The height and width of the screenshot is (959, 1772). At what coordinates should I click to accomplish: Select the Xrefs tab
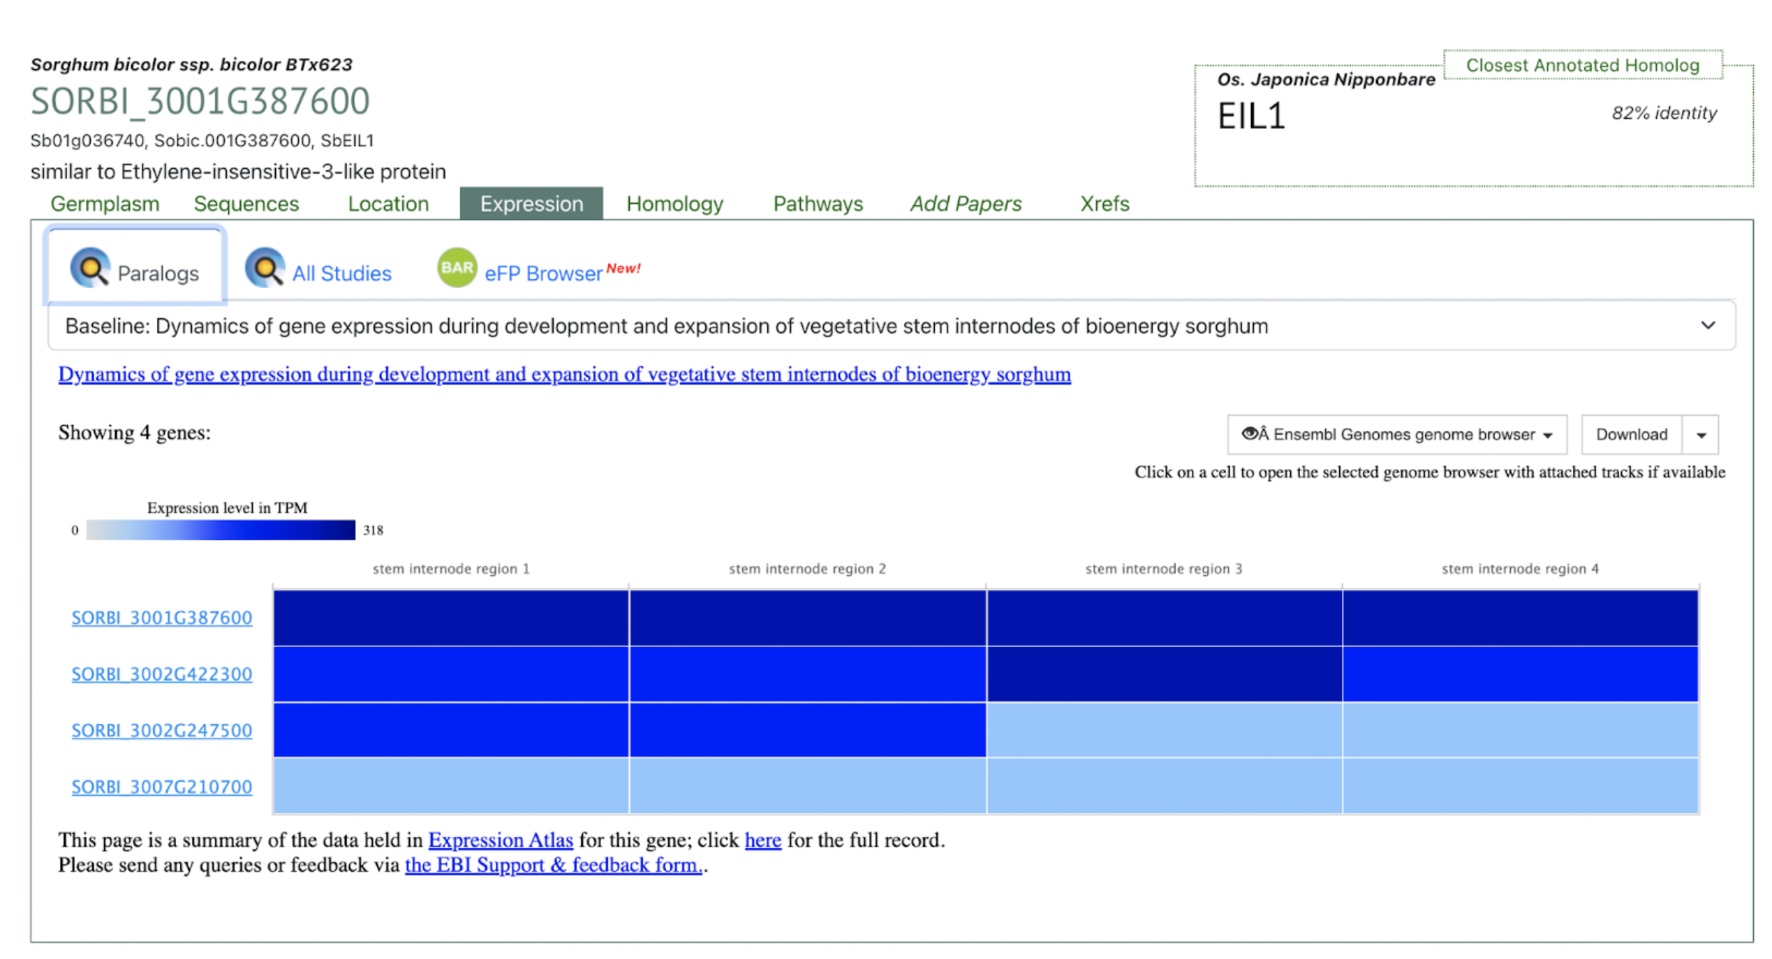coord(1104,204)
